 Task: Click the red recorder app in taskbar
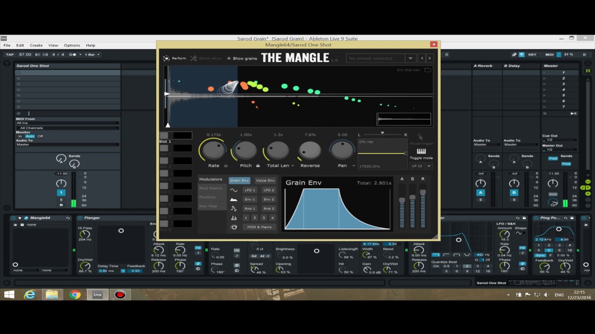click(120, 295)
